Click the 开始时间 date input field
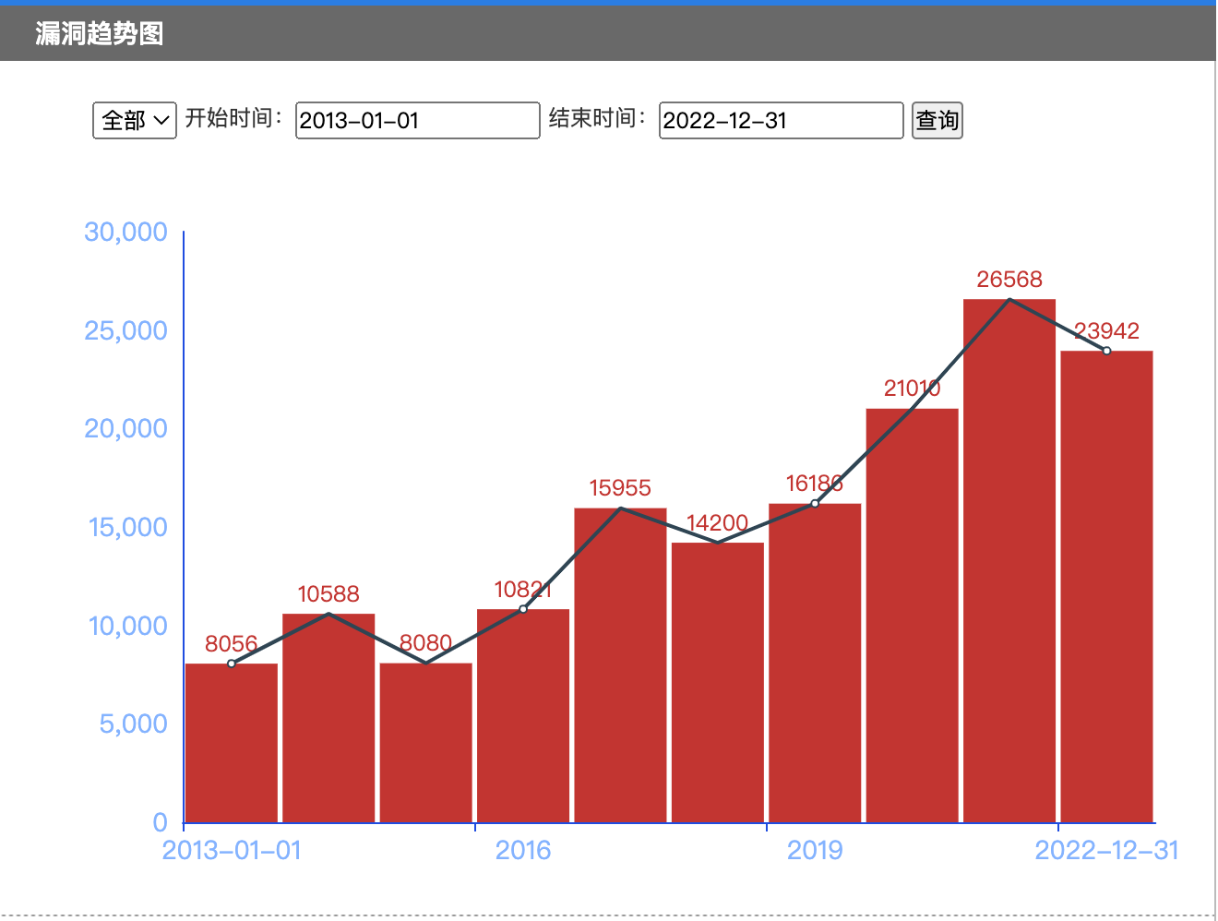Viewport: 1218px width, 921px height. point(417,120)
